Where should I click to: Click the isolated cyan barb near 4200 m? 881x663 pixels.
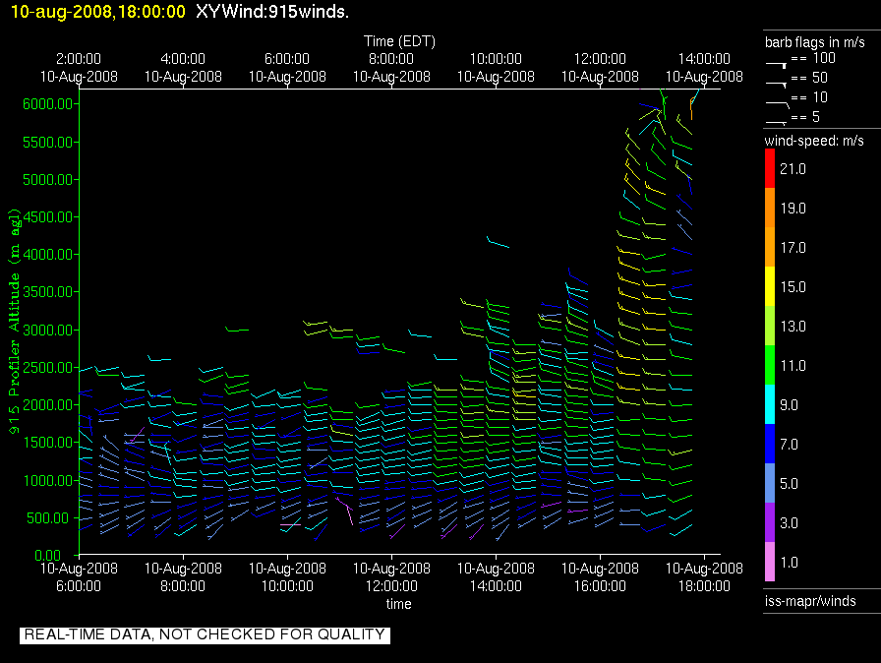(498, 242)
